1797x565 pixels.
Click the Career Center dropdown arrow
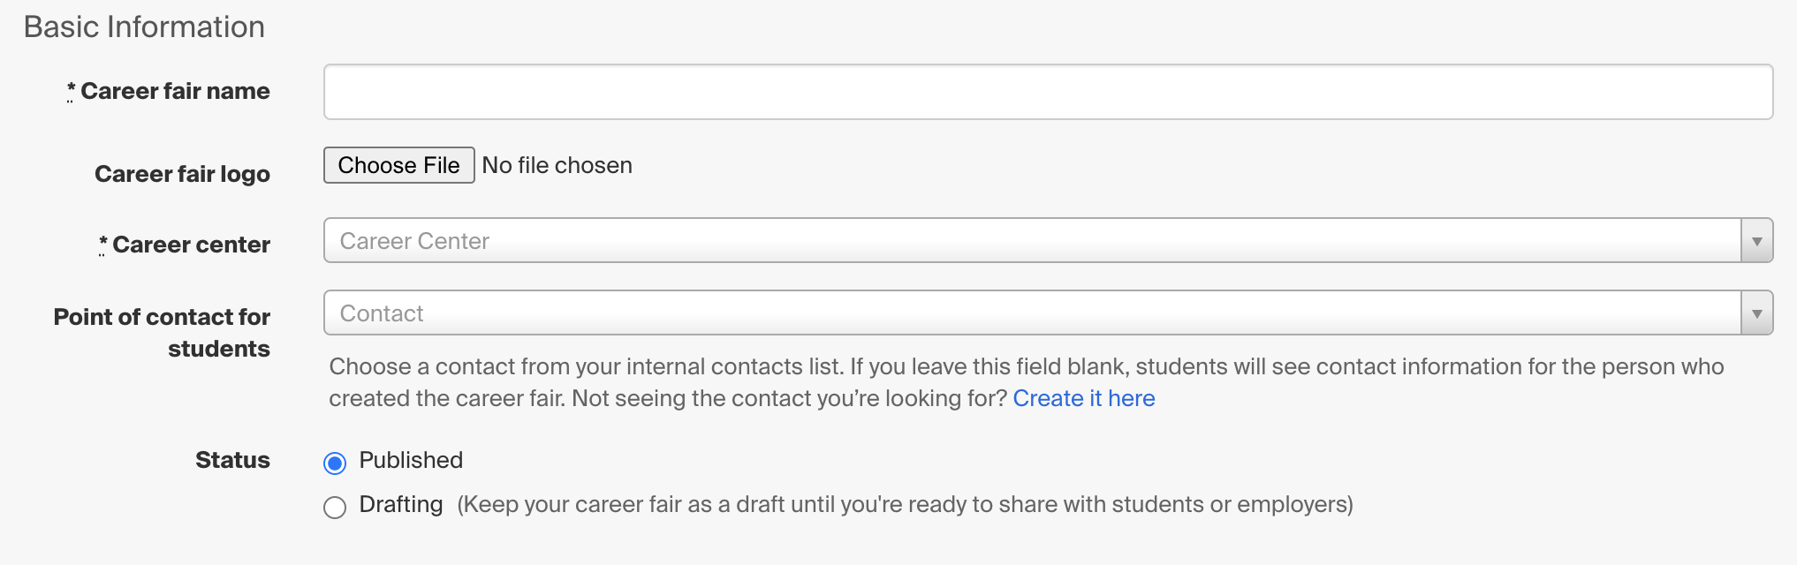point(1756,241)
